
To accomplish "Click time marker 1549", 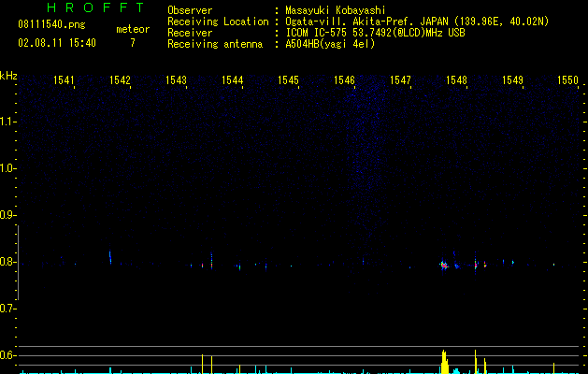I will [512, 80].
